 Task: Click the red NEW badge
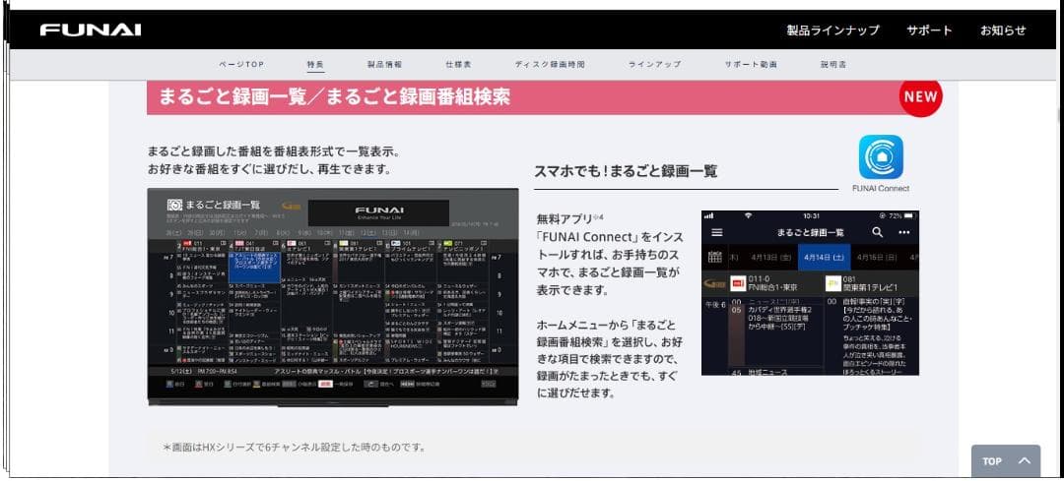[921, 96]
